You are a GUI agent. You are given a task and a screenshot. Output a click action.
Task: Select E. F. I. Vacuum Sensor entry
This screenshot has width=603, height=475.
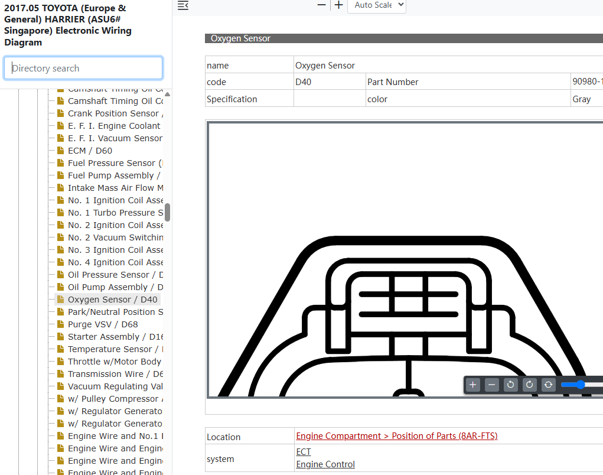click(x=115, y=138)
